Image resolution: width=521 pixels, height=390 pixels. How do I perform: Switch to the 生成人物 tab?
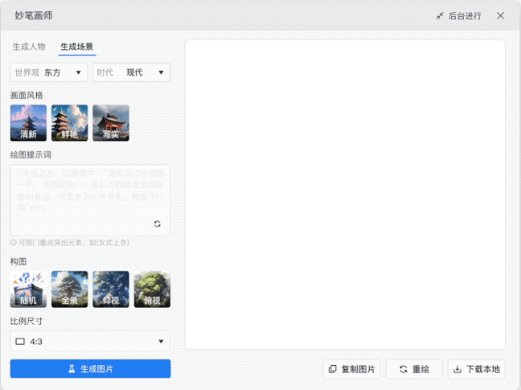coord(29,47)
